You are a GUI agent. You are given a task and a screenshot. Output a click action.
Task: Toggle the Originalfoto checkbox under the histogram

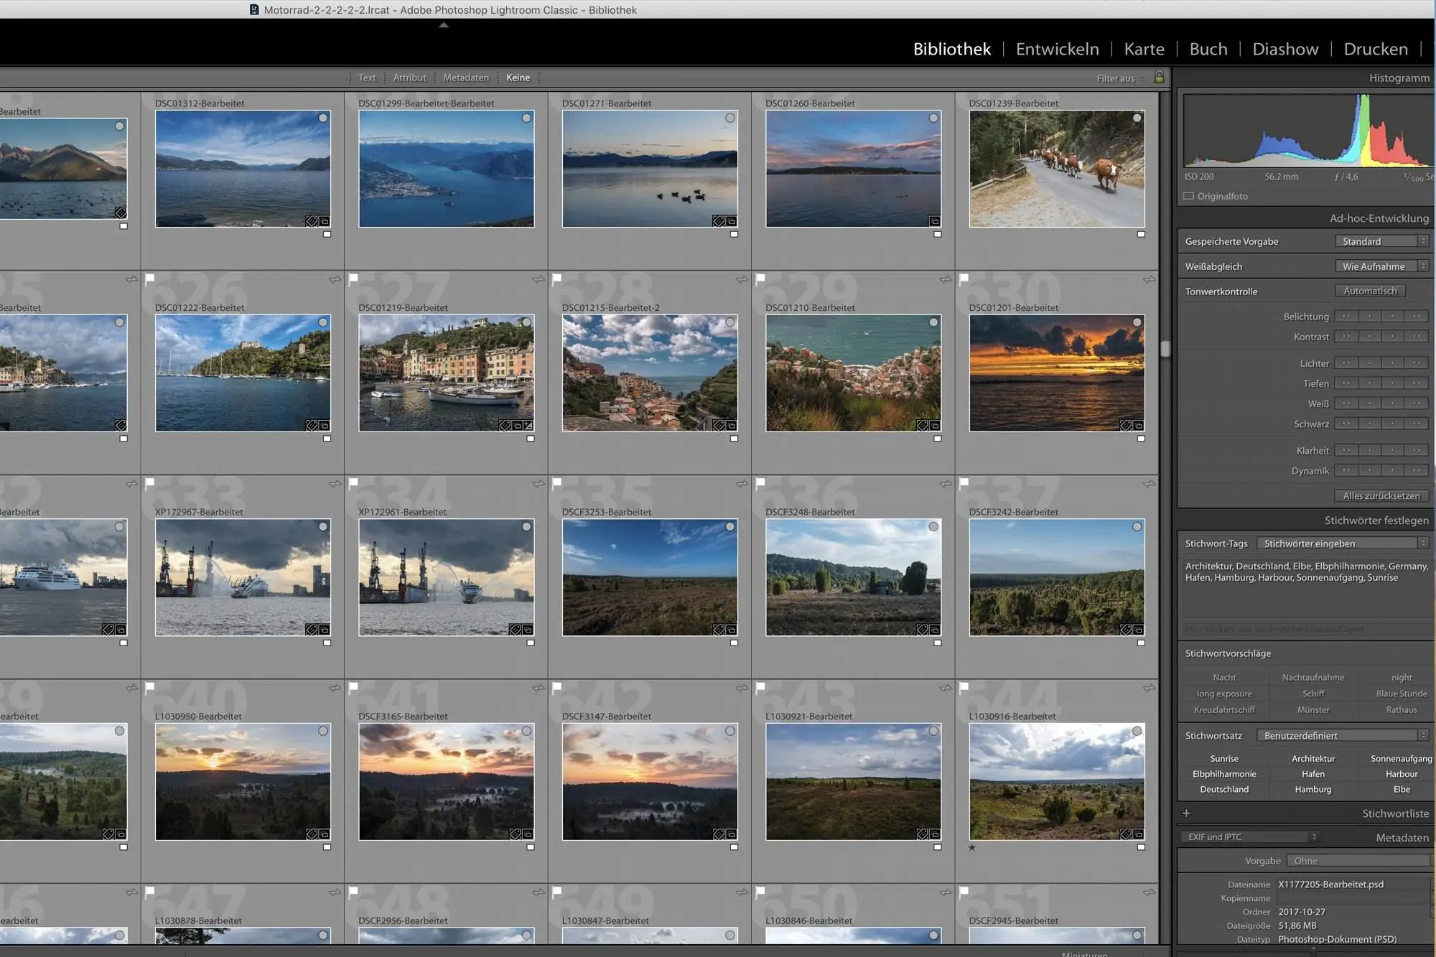1188,195
